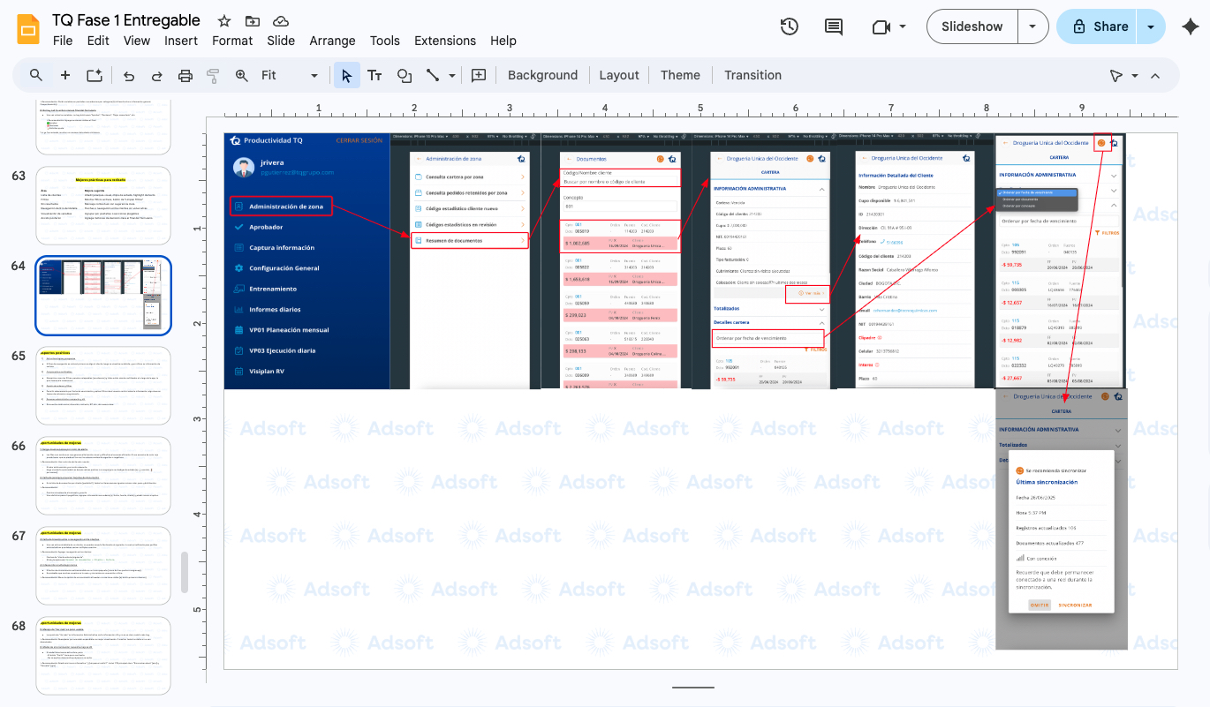Open the View menu
1210x707 pixels.
point(137,41)
